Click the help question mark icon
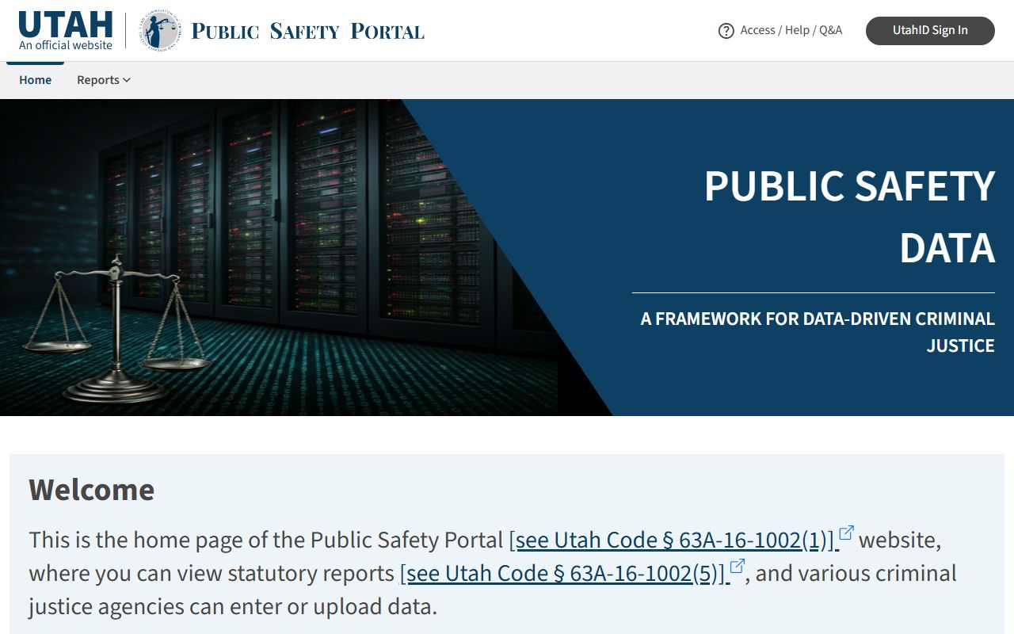Image resolution: width=1014 pixels, height=634 pixels. 726,31
